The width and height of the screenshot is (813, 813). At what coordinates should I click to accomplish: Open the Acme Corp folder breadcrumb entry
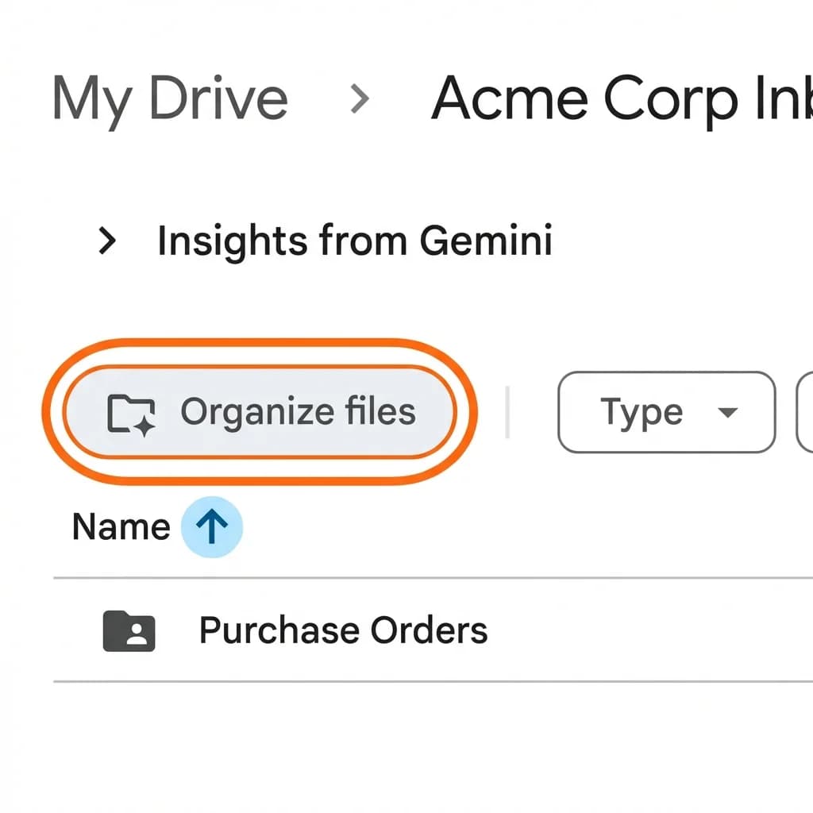(x=619, y=98)
